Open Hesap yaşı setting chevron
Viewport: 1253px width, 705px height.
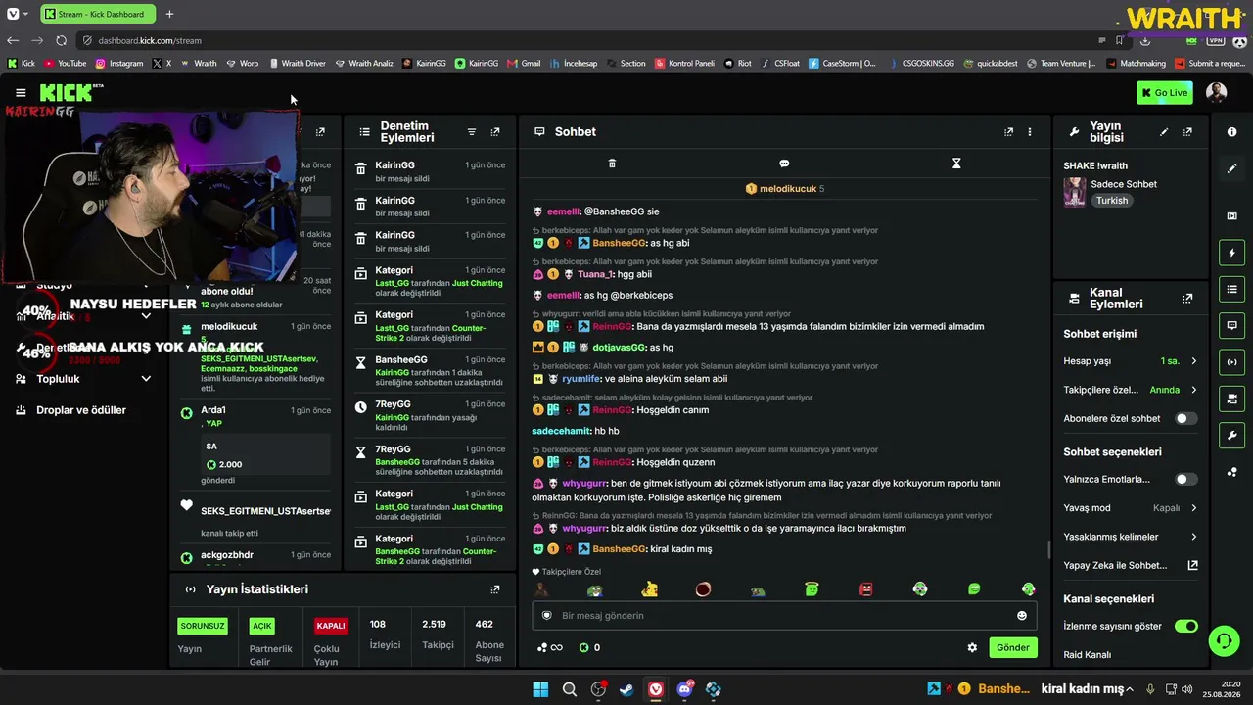(x=1193, y=361)
